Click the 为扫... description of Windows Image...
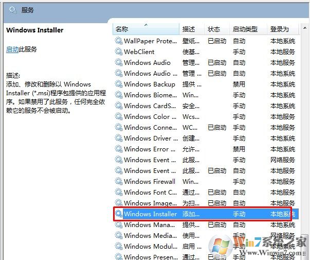This screenshot has width=310, height=260. (191, 203)
